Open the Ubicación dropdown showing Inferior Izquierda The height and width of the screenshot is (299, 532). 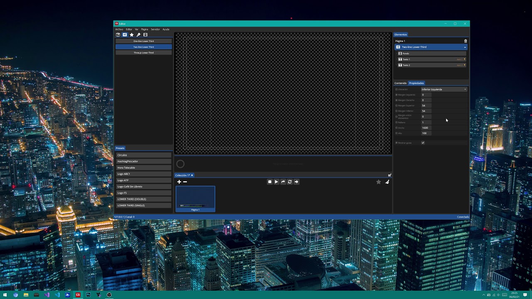tap(444, 89)
